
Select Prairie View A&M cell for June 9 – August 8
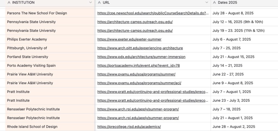click(x=50, y=83)
